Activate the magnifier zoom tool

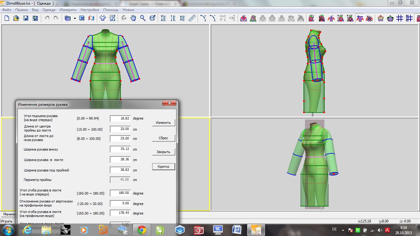(143, 18)
